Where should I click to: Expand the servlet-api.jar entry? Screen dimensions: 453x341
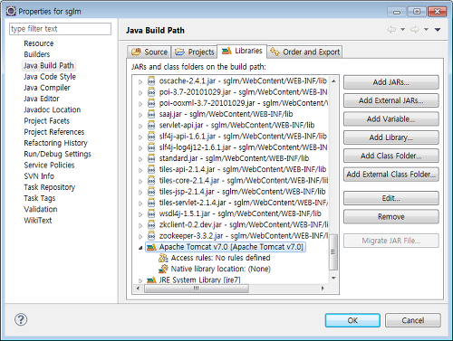click(140, 126)
